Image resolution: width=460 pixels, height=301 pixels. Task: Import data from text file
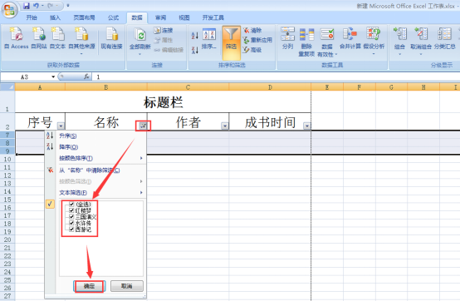pyautogui.click(x=58, y=38)
